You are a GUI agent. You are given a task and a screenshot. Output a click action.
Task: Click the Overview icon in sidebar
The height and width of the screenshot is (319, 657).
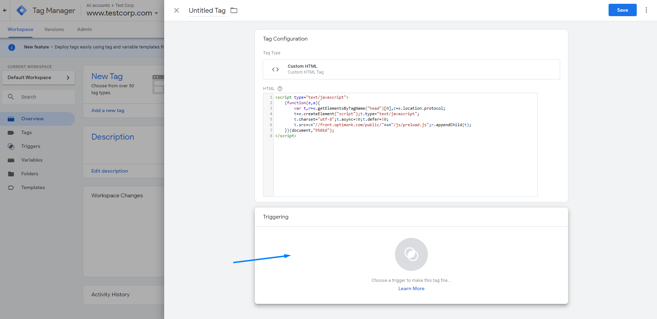point(11,119)
